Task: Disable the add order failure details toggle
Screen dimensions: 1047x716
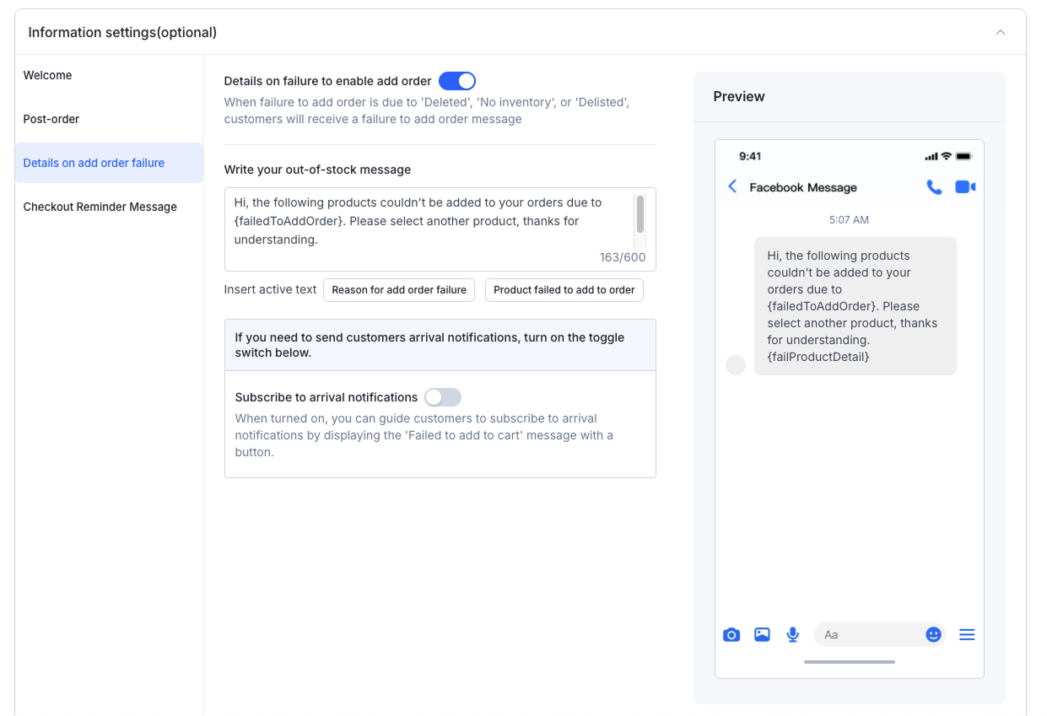Action: [x=456, y=81]
